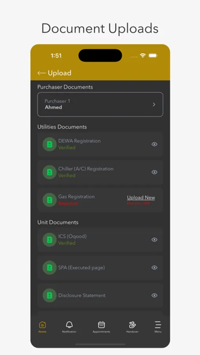The height and width of the screenshot is (355, 200).
Task: Open the Appointments tab
Action: coord(101,327)
